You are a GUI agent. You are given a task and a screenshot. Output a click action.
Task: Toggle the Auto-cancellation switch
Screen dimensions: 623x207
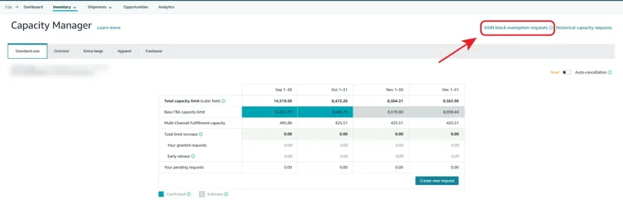click(x=566, y=72)
